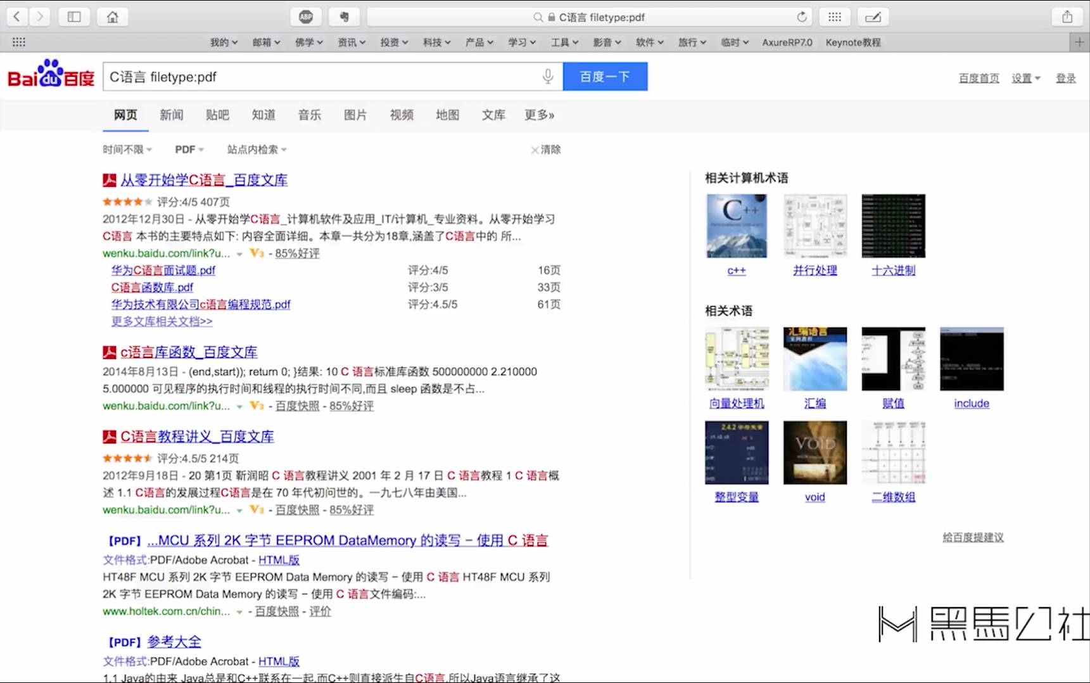The height and width of the screenshot is (683, 1090).
Task: Click PDF icon beside c语言库函数 result
Action: 110,352
